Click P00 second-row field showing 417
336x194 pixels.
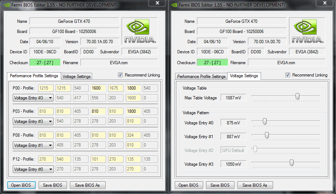tap(80, 98)
